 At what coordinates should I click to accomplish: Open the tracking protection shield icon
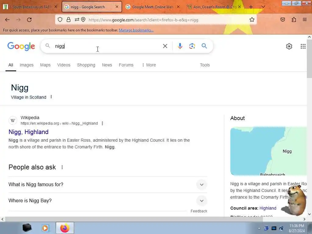pyautogui.click(x=60, y=19)
